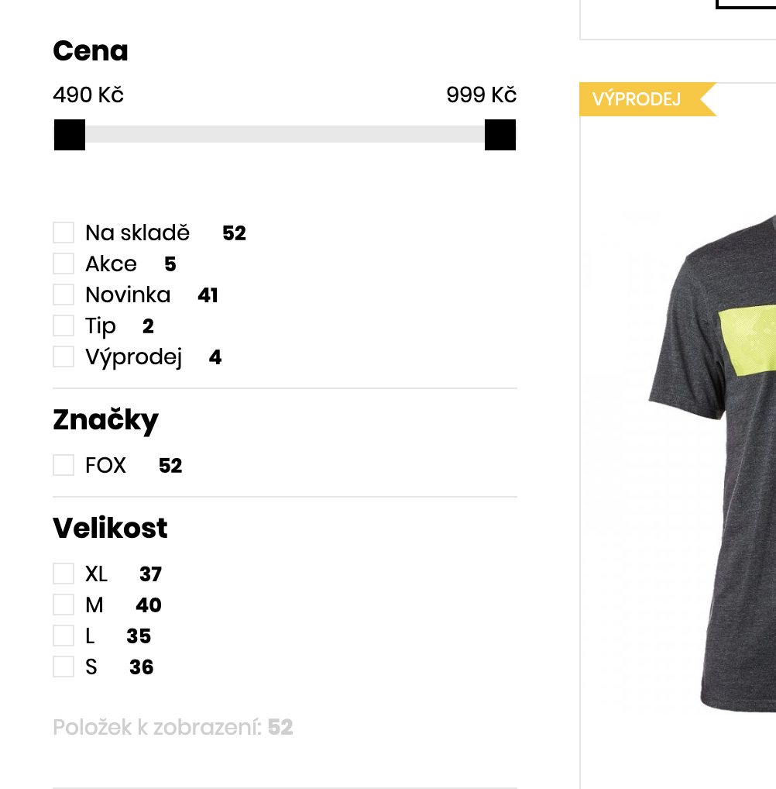Click the yellow VÝPRODEJ badge on the product
This screenshot has width=776, height=789.
(637, 99)
